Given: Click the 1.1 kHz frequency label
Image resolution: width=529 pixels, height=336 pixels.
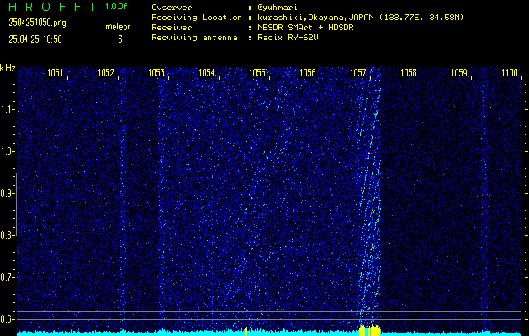Looking at the screenshot, I should point(7,110).
